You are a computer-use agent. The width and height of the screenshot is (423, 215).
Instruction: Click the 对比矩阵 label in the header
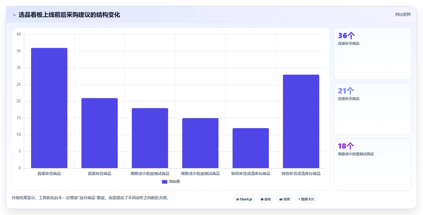click(x=403, y=14)
